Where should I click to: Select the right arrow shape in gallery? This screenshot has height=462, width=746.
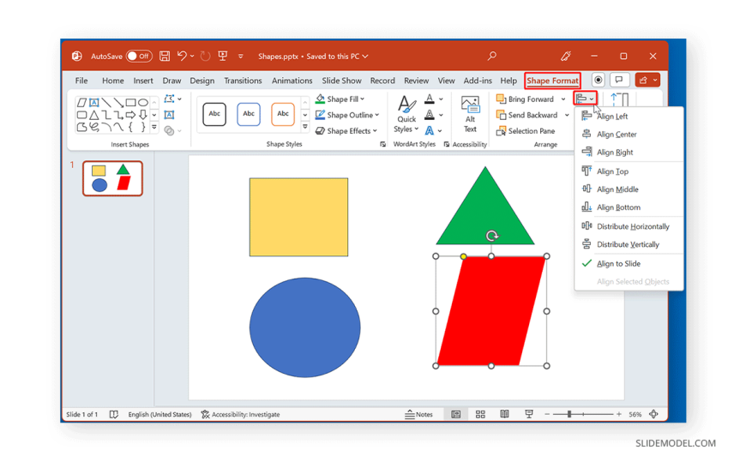[x=130, y=115]
